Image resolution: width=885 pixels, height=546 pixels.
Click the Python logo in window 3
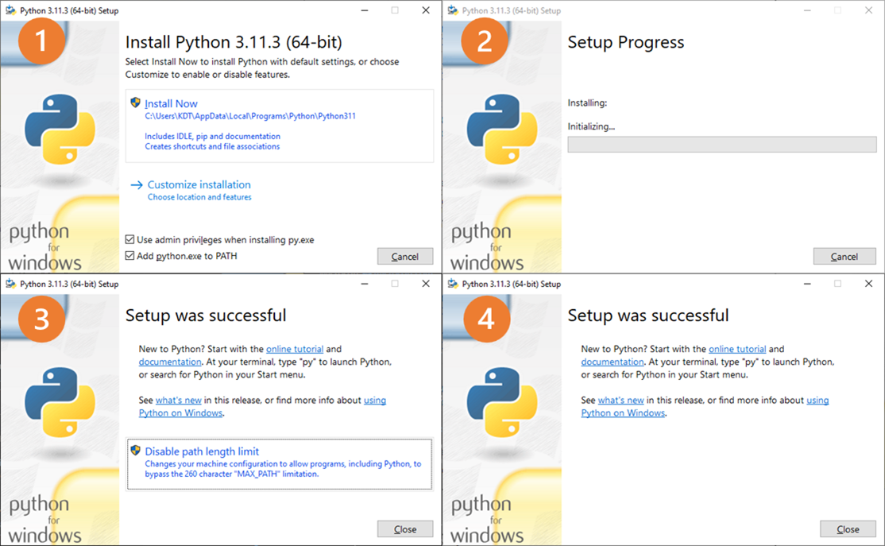click(x=60, y=402)
